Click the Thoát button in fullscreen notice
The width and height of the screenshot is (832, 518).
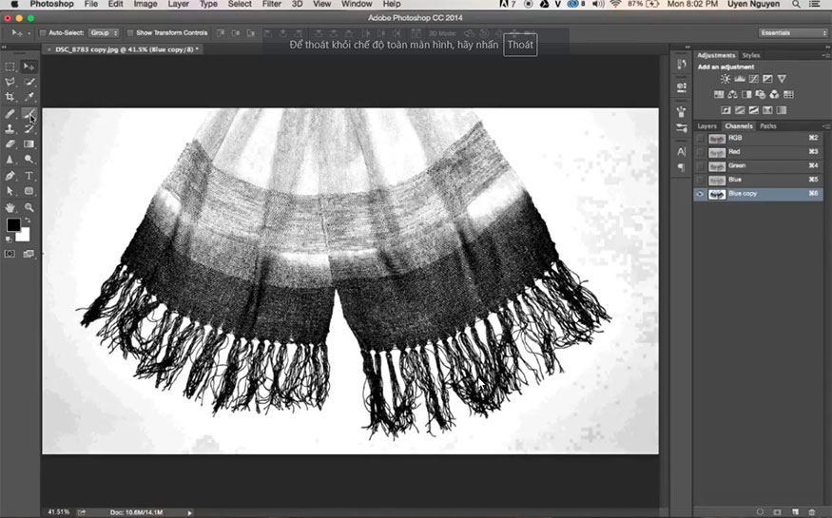520,45
